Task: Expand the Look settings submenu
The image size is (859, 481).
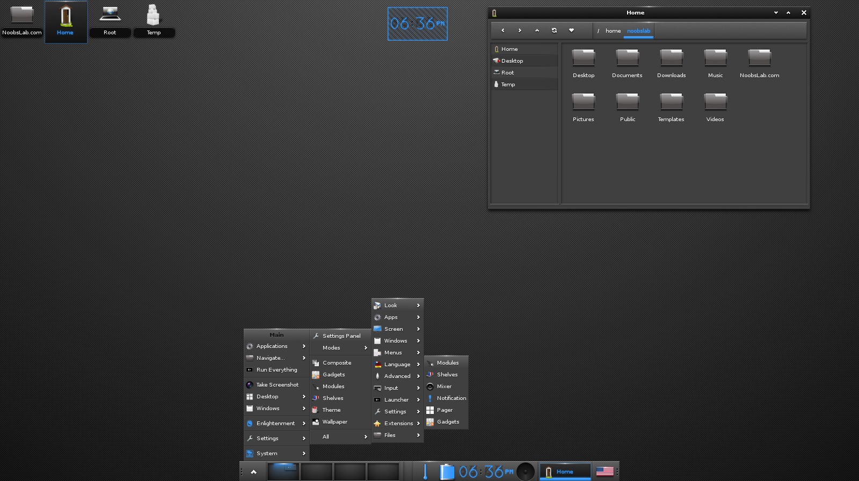Action: [x=397, y=305]
